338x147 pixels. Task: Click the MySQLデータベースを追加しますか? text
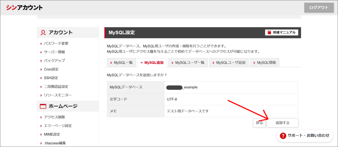click(x=137, y=75)
